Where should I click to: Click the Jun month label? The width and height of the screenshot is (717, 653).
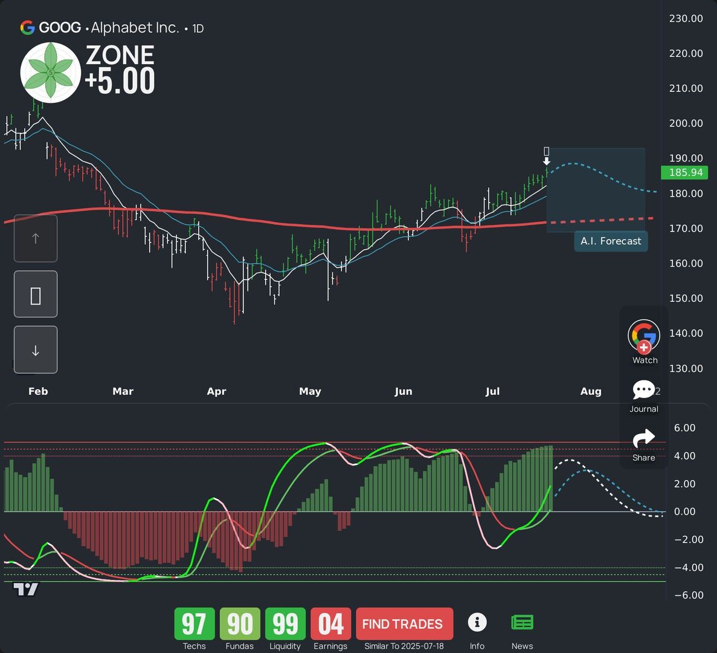coord(404,391)
